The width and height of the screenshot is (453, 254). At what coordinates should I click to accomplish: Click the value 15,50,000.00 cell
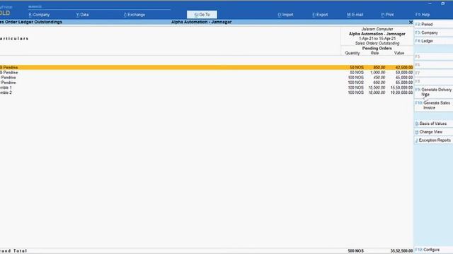[x=401, y=87]
